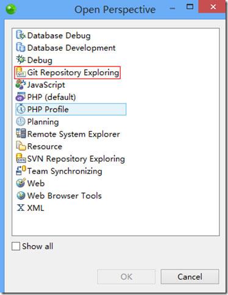
Task: Click the PHP (default) perspective icon
Action: [x=21, y=97]
